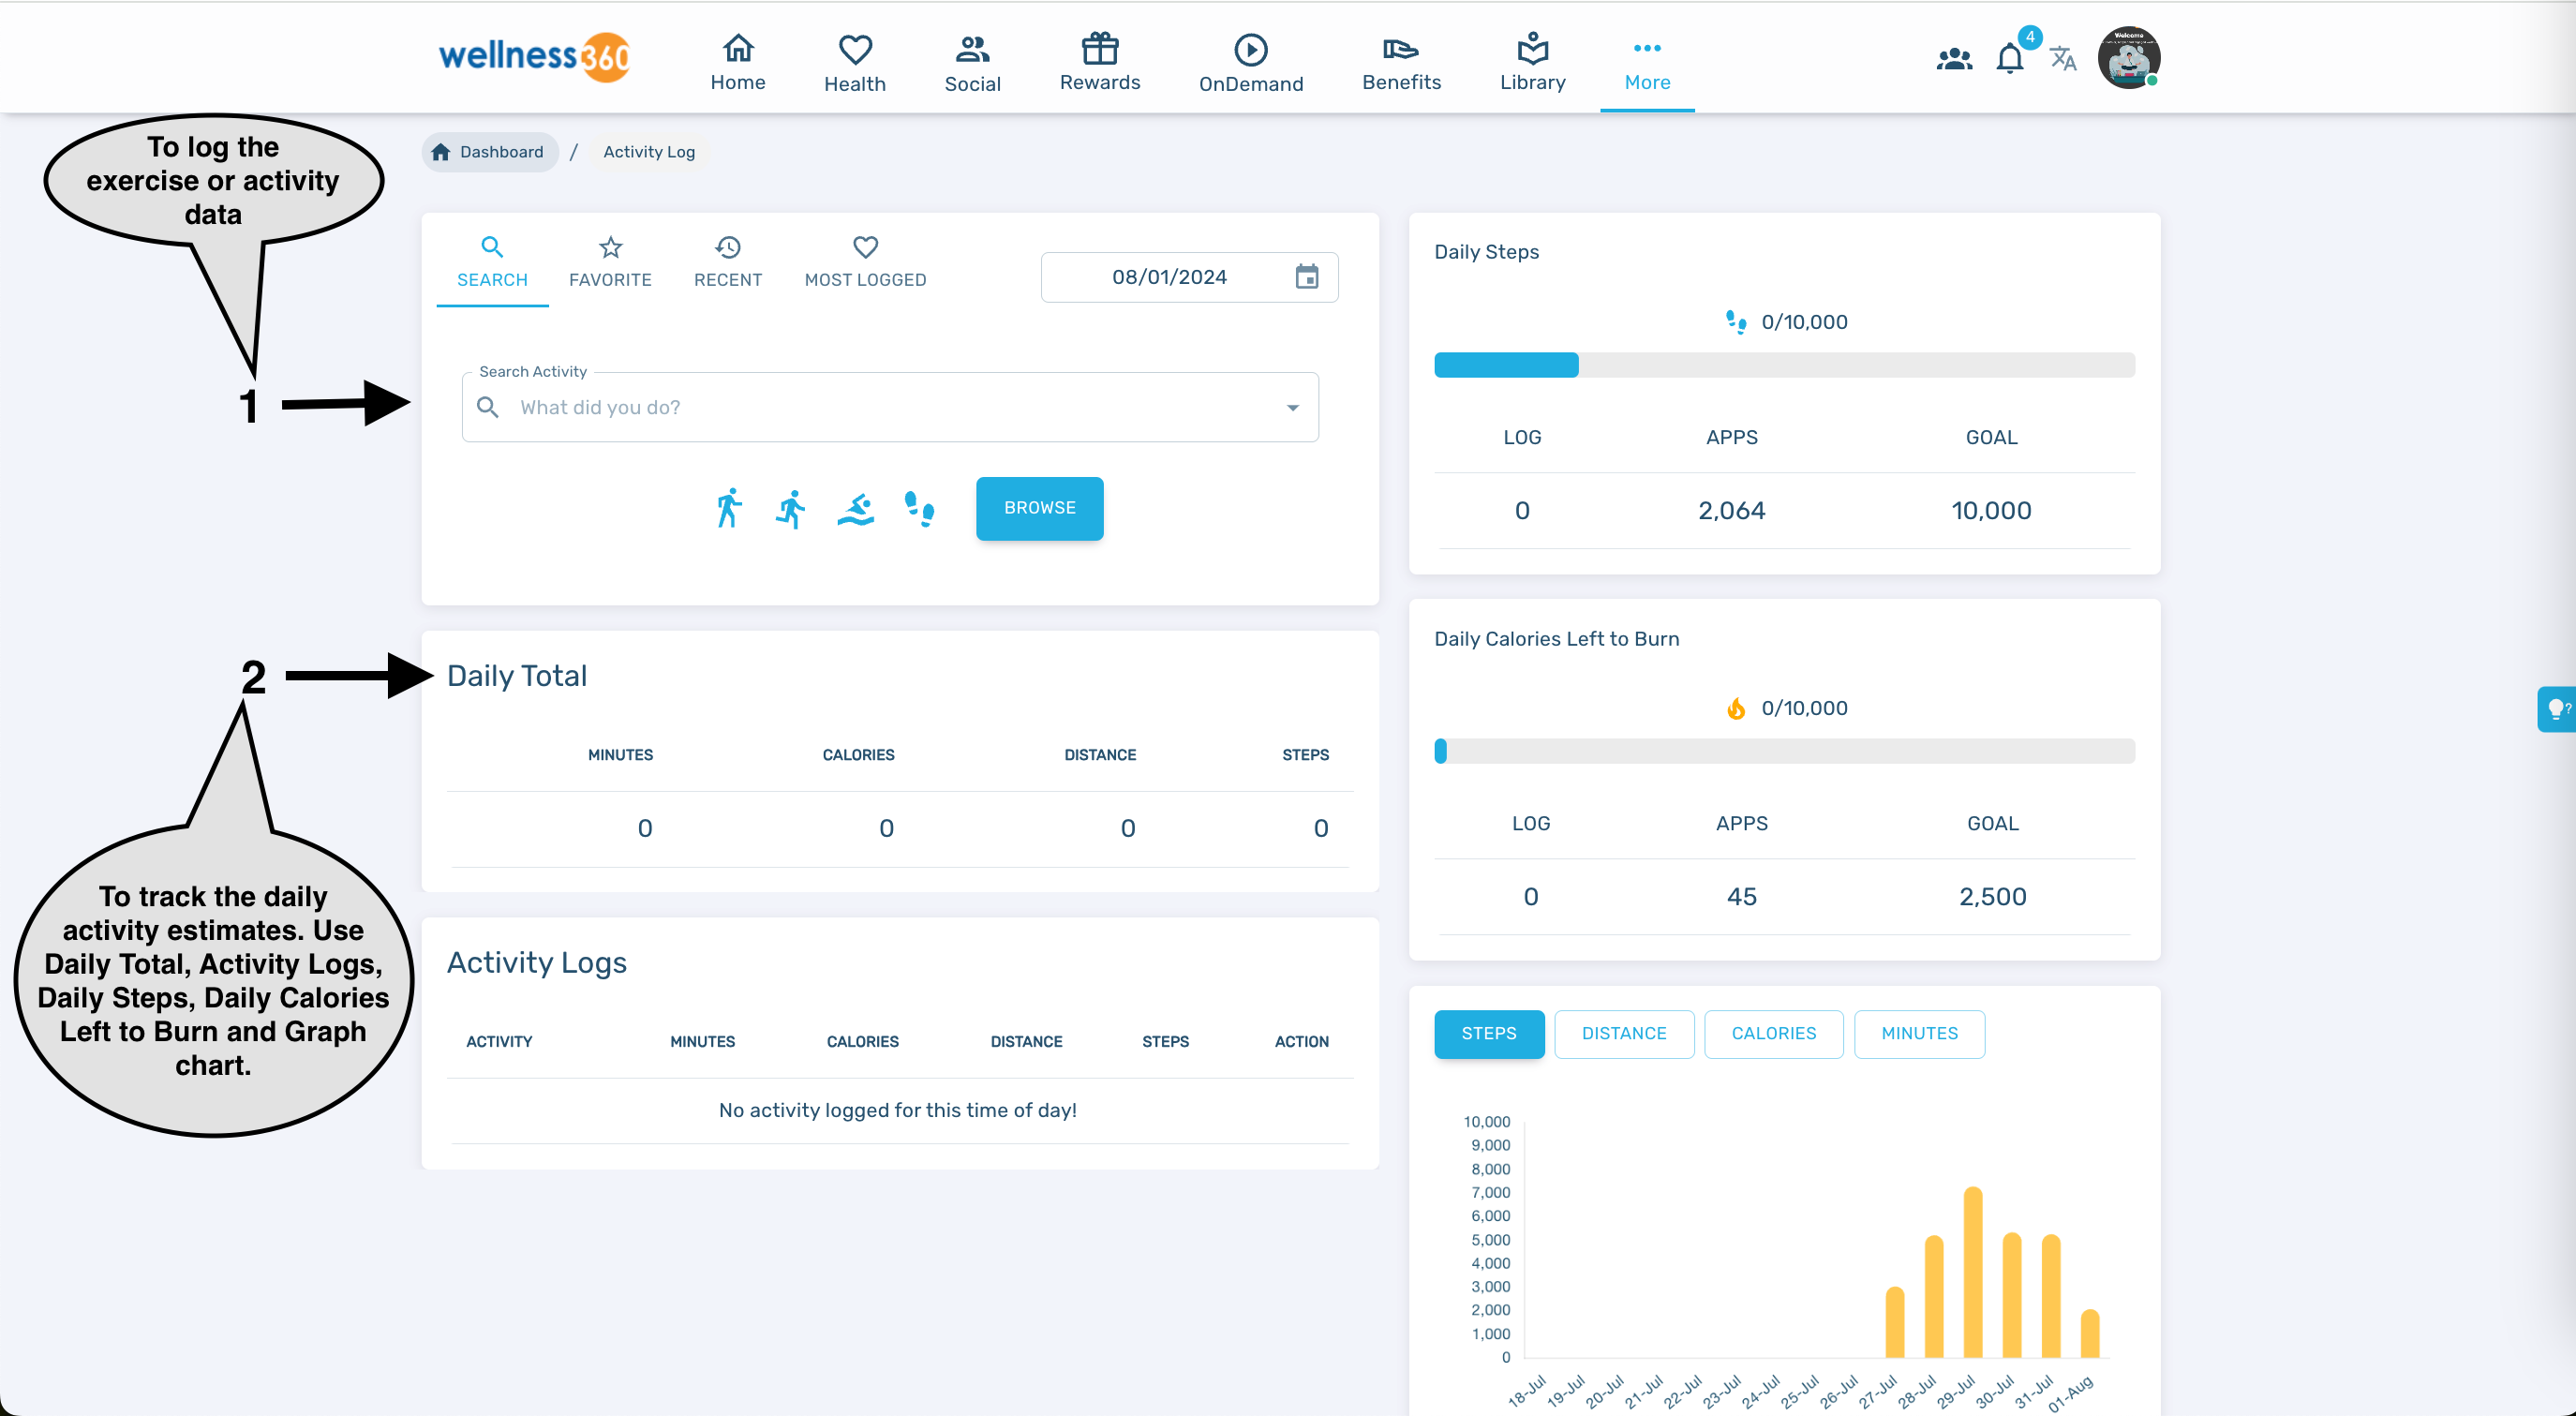The width and height of the screenshot is (2576, 1416).
Task: Open the notifications bell
Action: pos(2010,59)
